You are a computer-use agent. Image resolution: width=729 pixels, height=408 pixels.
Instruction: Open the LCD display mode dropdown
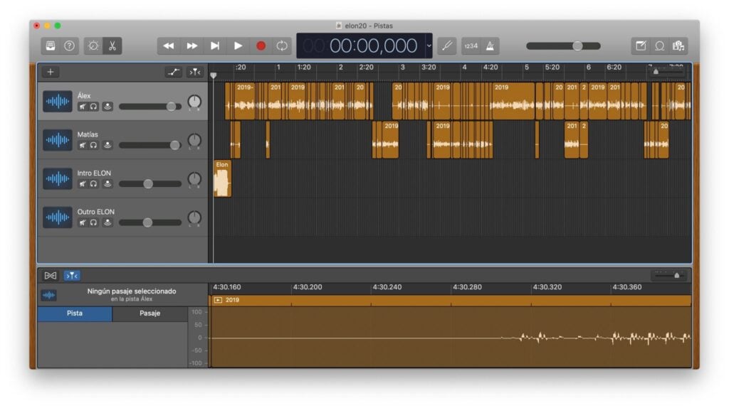(x=429, y=45)
